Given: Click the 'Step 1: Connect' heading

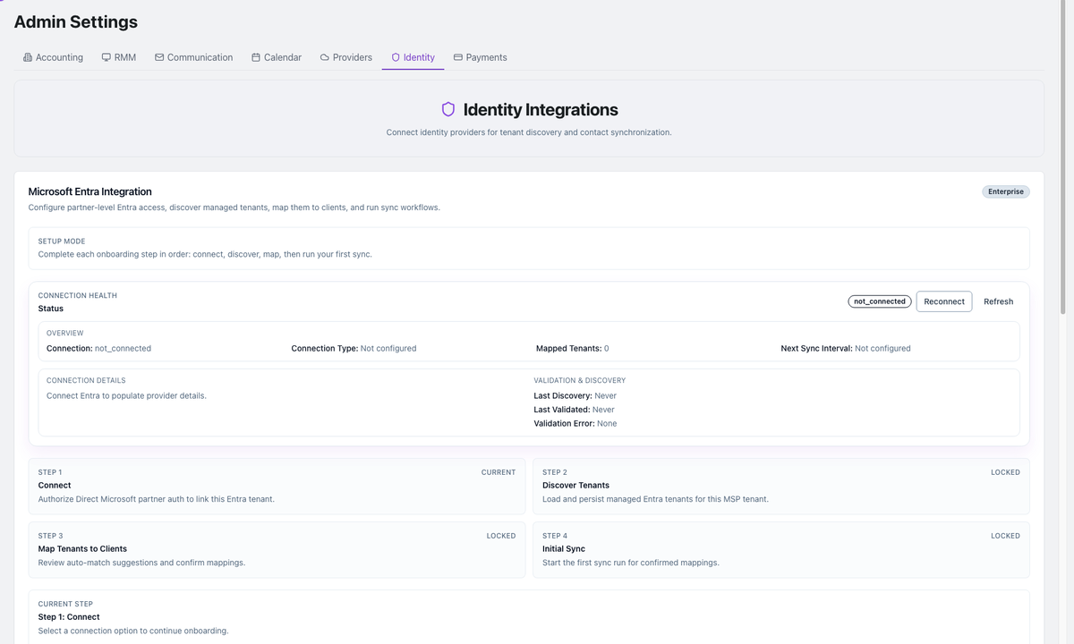Looking at the screenshot, I should [69, 617].
